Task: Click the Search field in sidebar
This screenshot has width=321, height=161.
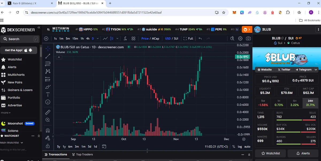Action: tap(20, 39)
